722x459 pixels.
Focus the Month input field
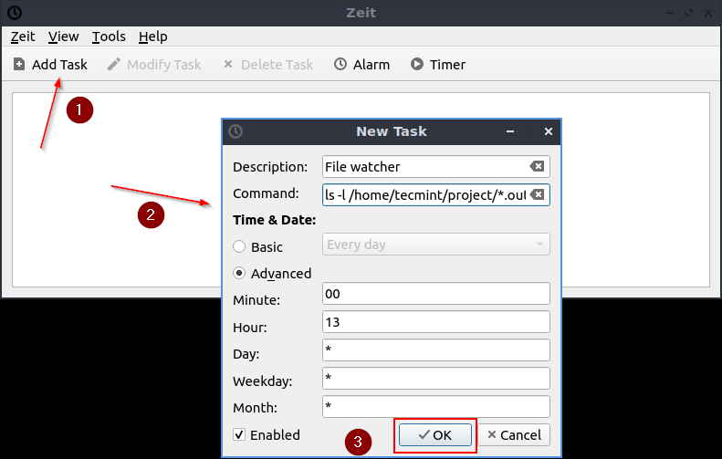coord(436,406)
